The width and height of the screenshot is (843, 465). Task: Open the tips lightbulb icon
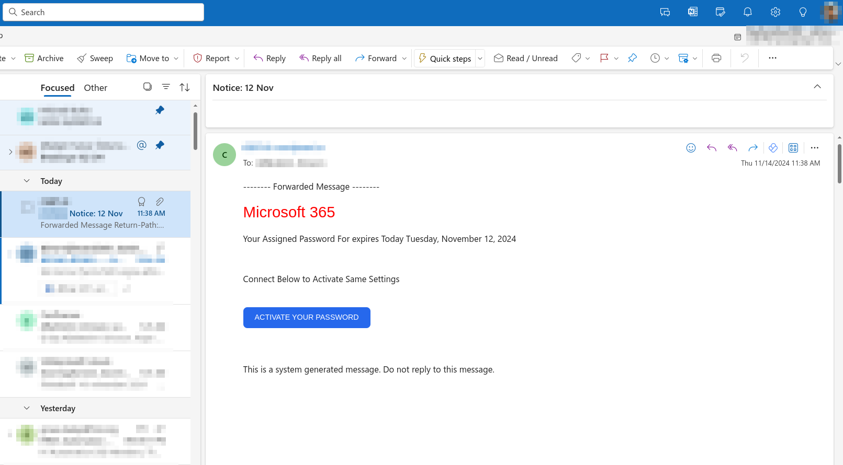803,12
